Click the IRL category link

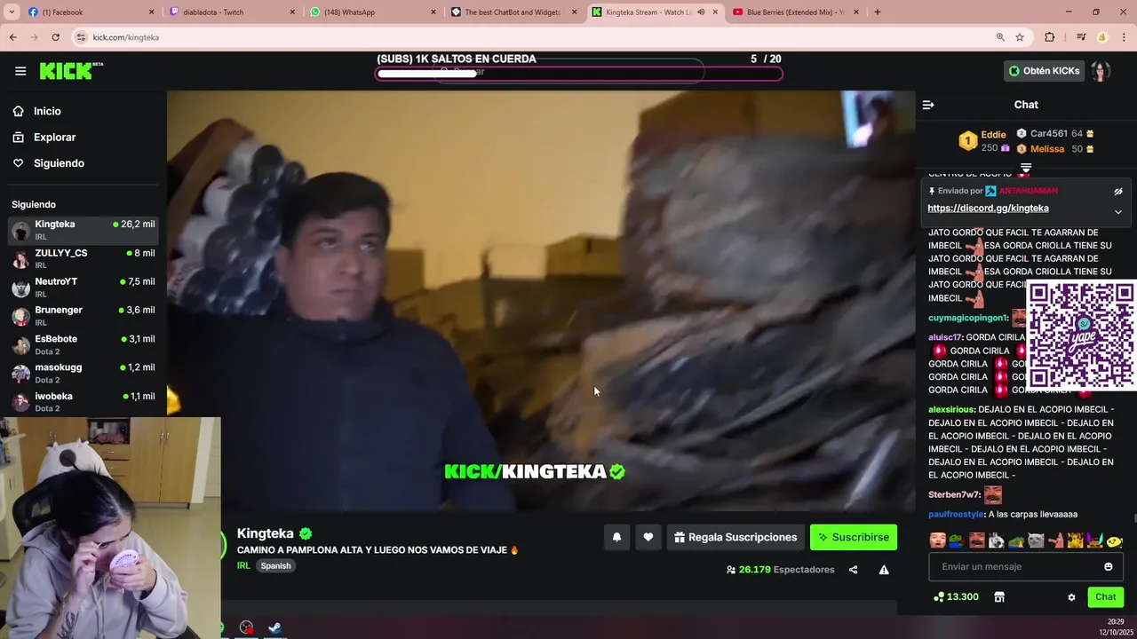point(243,566)
